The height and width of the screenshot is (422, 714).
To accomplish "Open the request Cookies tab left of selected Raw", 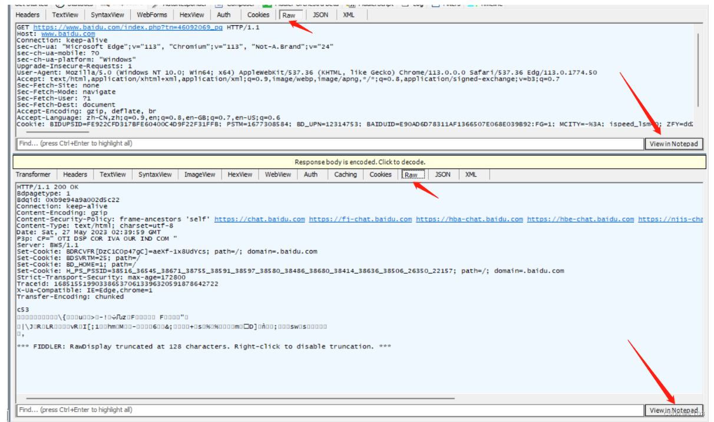I will coord(259,15).
